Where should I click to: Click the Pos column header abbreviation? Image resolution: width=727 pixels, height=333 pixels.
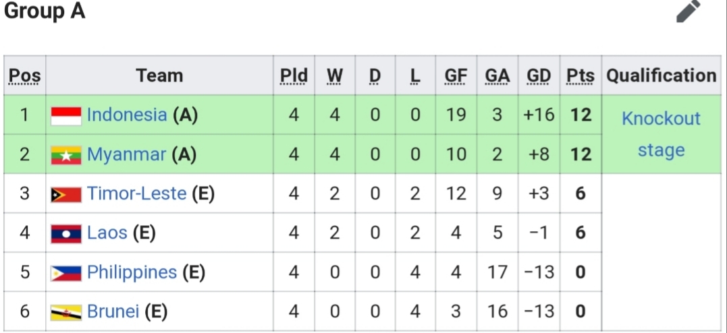(25, 76)
